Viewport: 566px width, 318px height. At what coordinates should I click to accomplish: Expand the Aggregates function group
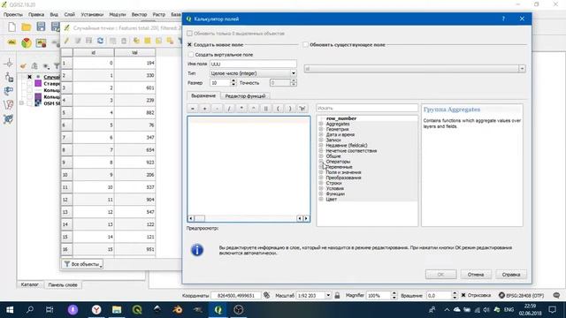(x=321, y=124)
